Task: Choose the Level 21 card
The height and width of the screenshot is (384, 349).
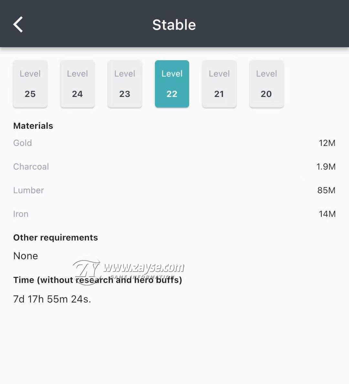Action: tap(219, 84)
